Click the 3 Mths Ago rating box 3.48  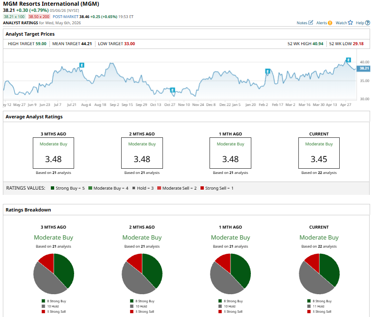(x=53, y=153)
